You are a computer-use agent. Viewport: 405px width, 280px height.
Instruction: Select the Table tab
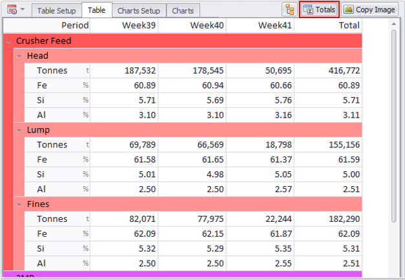[96, 10]
